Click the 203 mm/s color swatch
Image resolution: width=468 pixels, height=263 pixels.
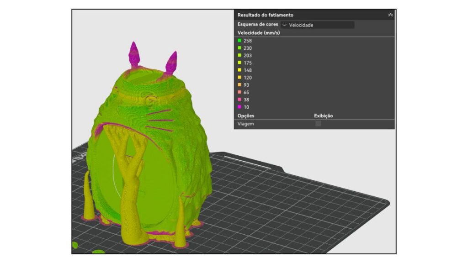coord(239,55)
